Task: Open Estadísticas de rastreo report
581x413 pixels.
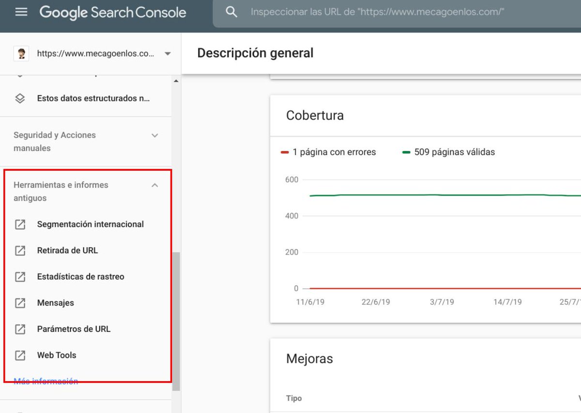Action: pyautogui.click(x=81, y=277)
